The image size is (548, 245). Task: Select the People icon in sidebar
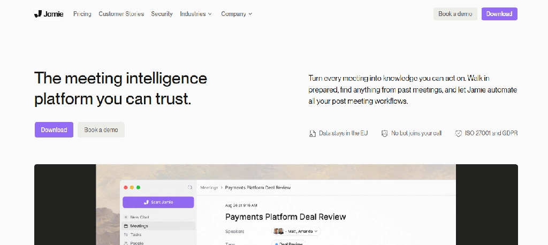(126, 243)
